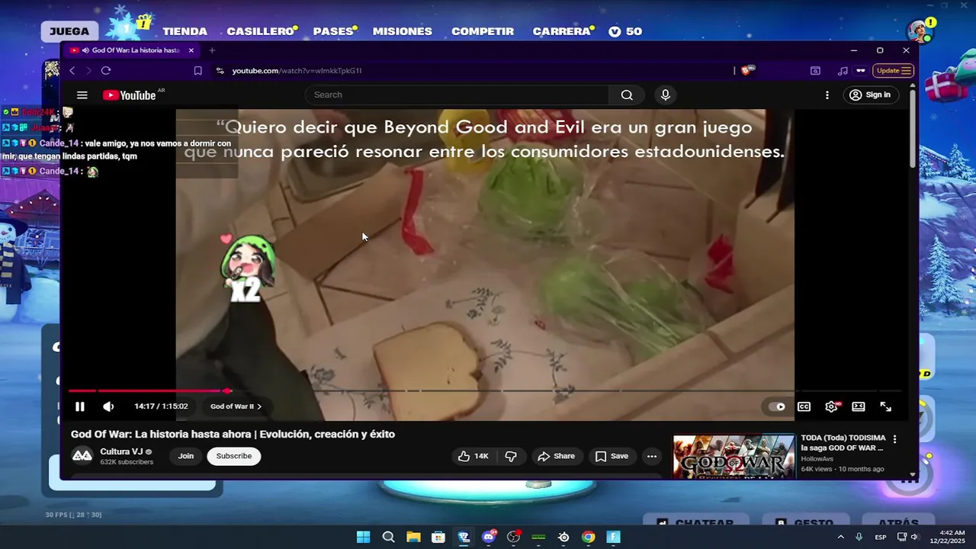
Task: Focus the YouTube search box
Action: [x=457, y=95]
